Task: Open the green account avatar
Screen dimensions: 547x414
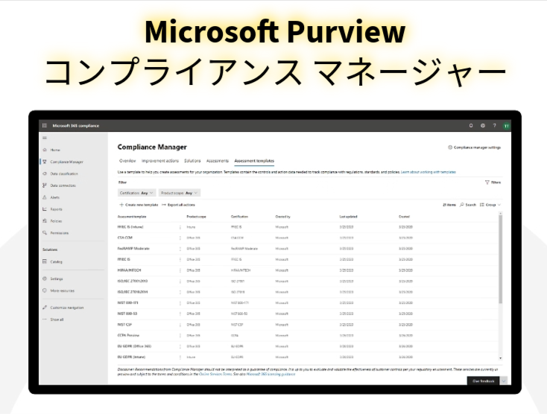Action: click(506, 126)
